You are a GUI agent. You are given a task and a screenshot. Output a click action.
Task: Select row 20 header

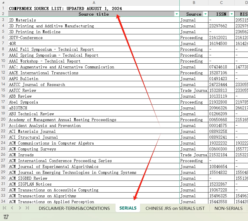click(x=3, y=119)
